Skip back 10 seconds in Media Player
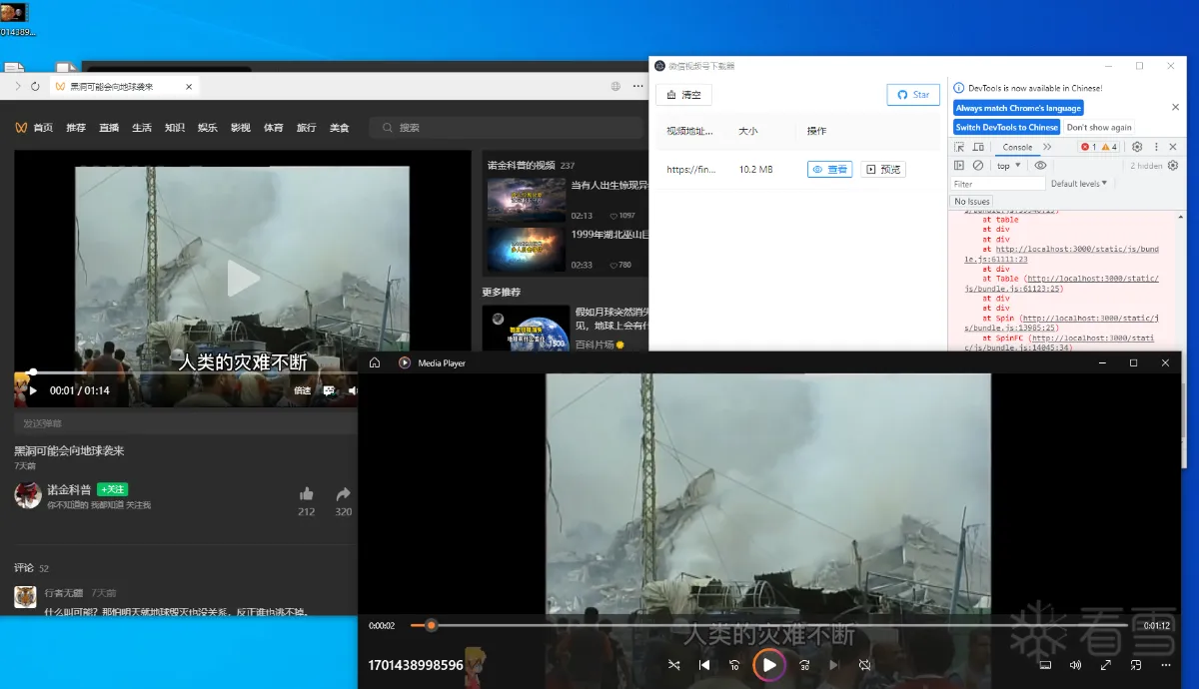 [x=734, y=665]
